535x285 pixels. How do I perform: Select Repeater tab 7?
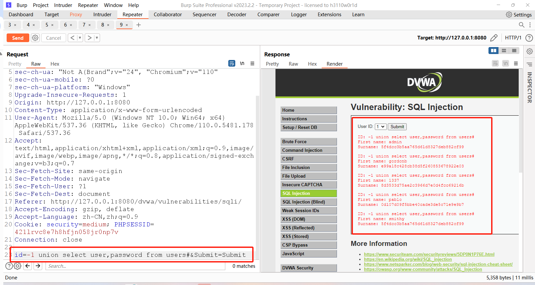84,25
